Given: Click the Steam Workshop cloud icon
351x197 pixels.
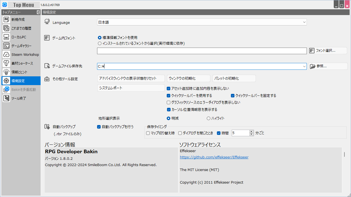Looking at the screenshot, I should coord(7,54).
